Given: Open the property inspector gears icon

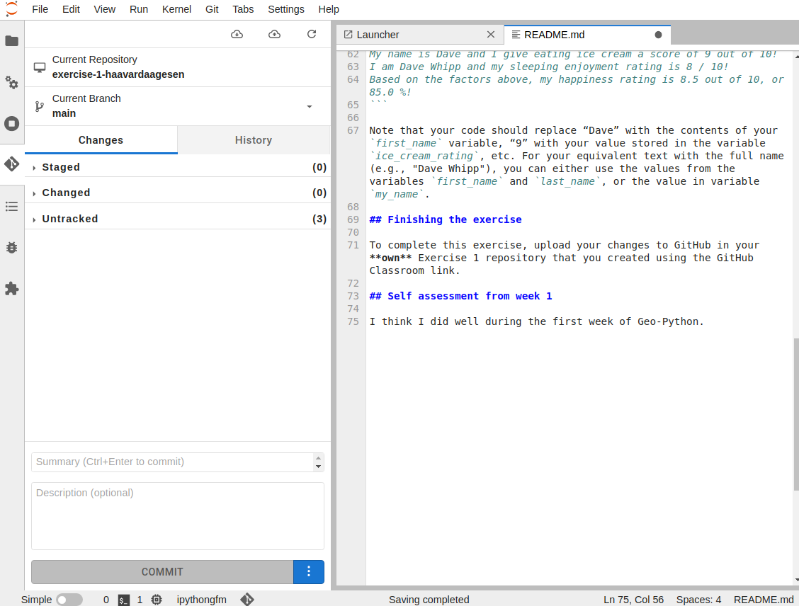Looking at the screenshot, I should tap(12, 82).
